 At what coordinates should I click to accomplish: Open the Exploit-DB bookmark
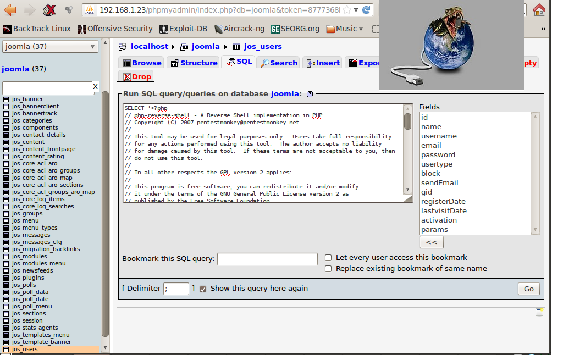click(x=184, y=29)
